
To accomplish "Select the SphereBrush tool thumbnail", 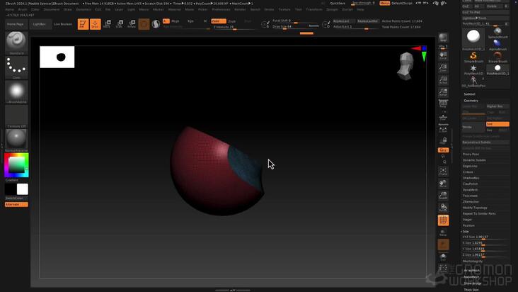I will pos(497,33).
